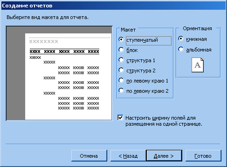Set orientation to книжная
227x167 pixels.
[181, 39]
